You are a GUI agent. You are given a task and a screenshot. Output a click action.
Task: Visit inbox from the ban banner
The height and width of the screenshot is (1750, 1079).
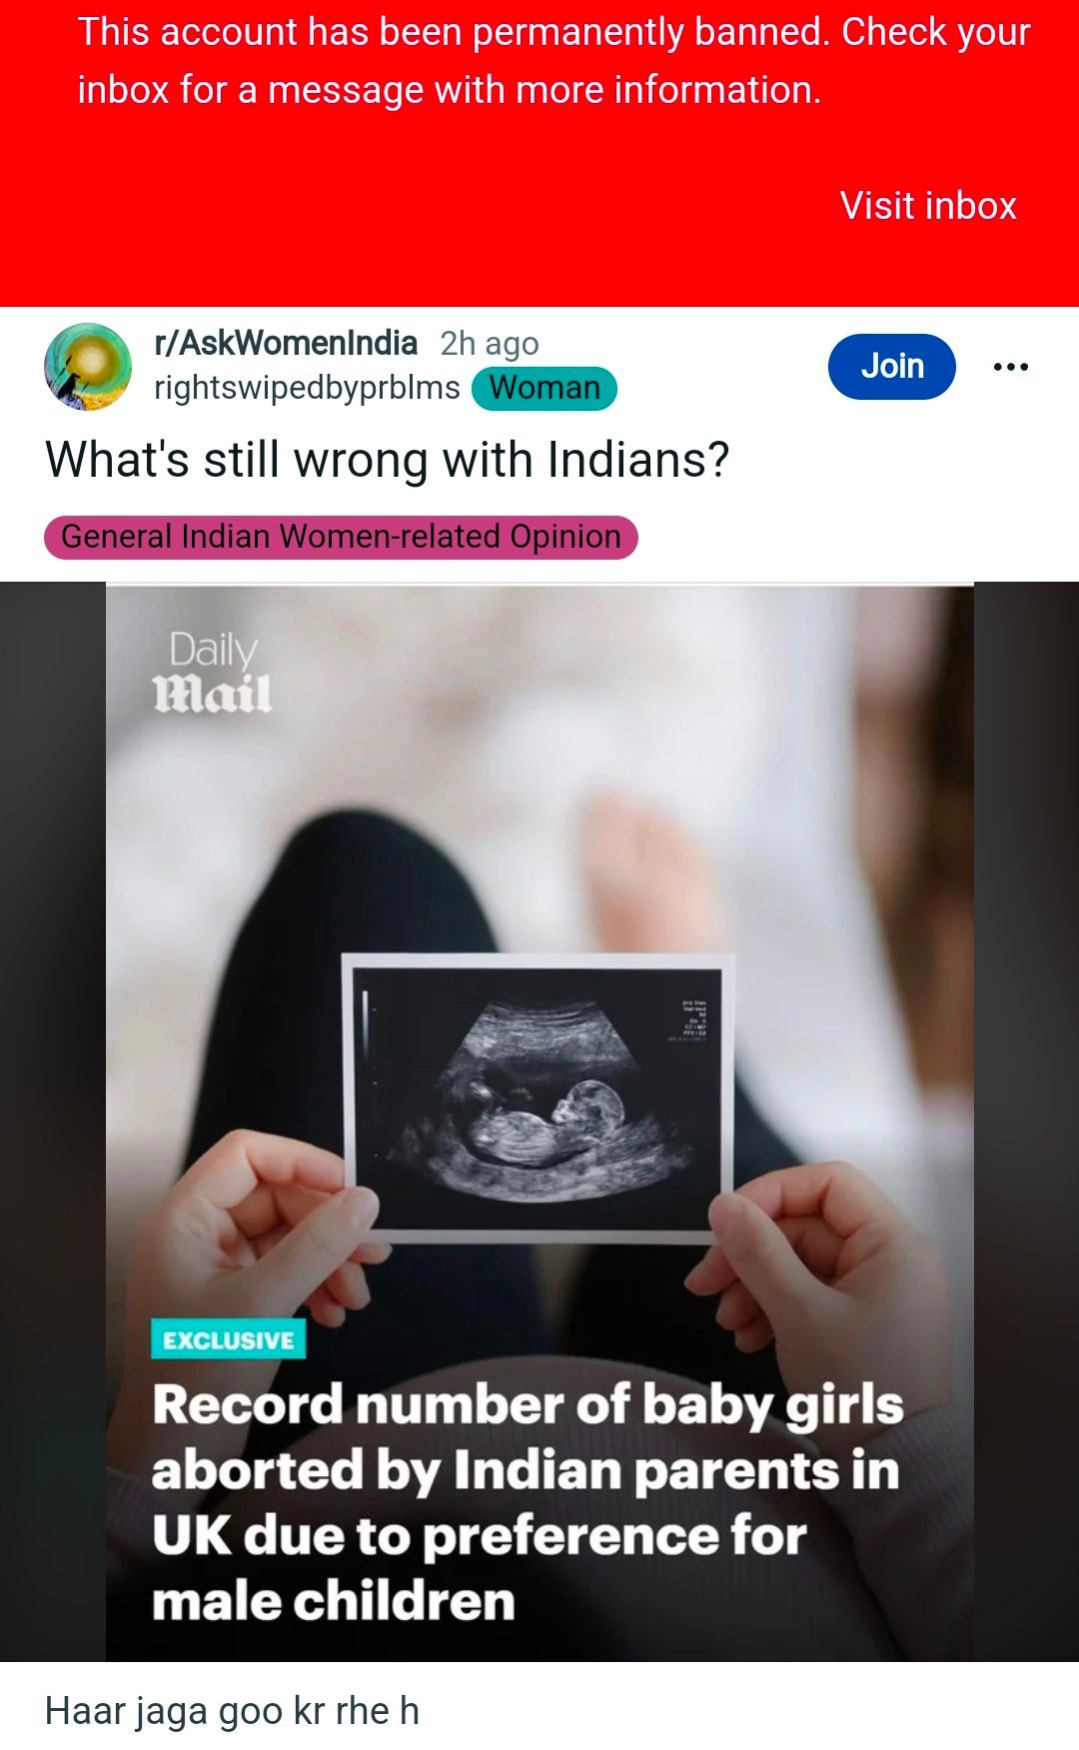928,206
